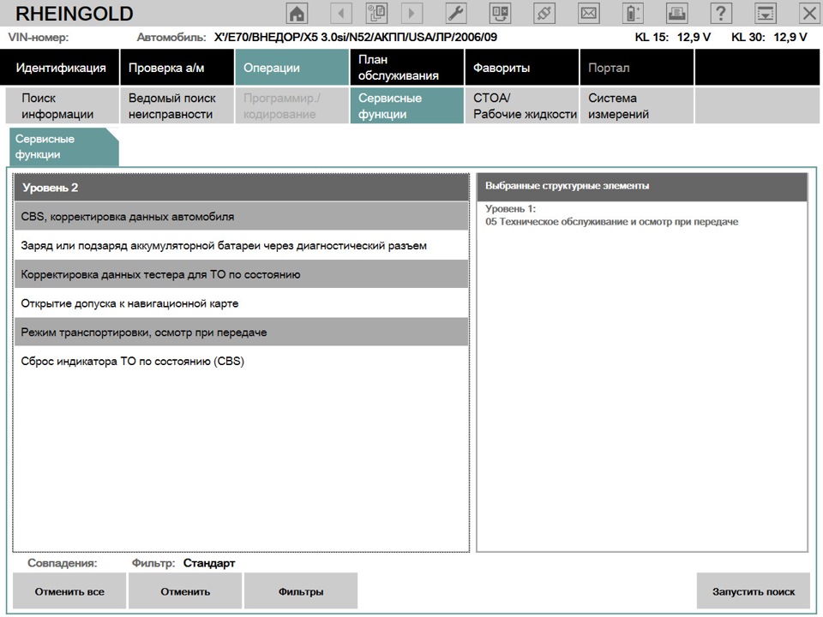Viewport: 823px width, 617px height.
Task: Open the wrench settings icon
Action: point(456,13)
